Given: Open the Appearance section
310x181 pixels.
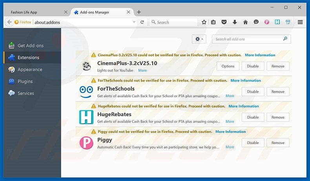Looking at the screenshot, I should coord(32,69).
